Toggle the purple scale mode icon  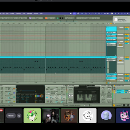click(30, 18)
